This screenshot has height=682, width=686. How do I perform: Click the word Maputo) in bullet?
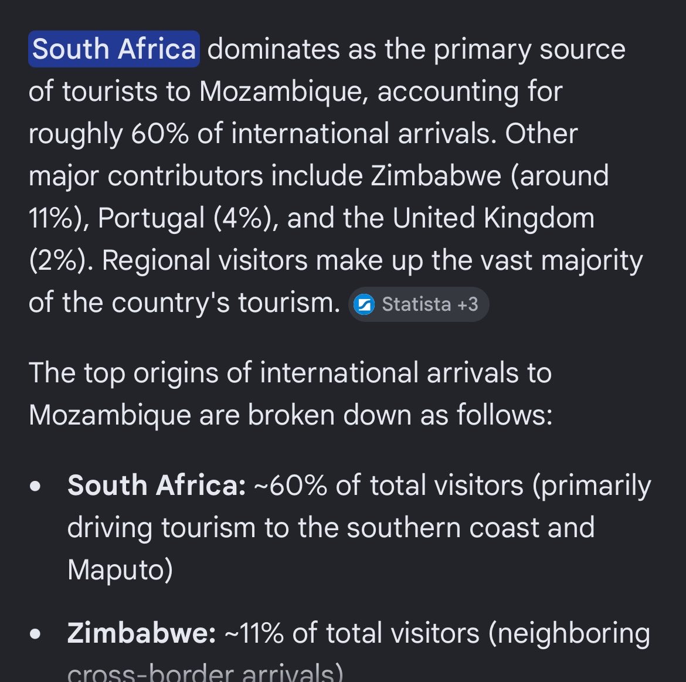tap(120, 570)
